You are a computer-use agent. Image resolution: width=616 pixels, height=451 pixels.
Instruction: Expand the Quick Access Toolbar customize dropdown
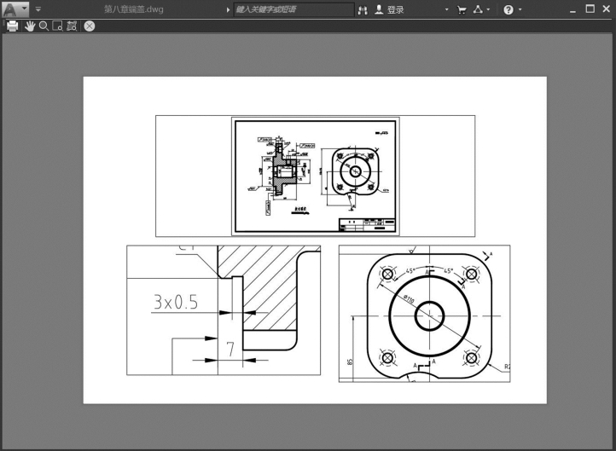click(x=38, y=9)
